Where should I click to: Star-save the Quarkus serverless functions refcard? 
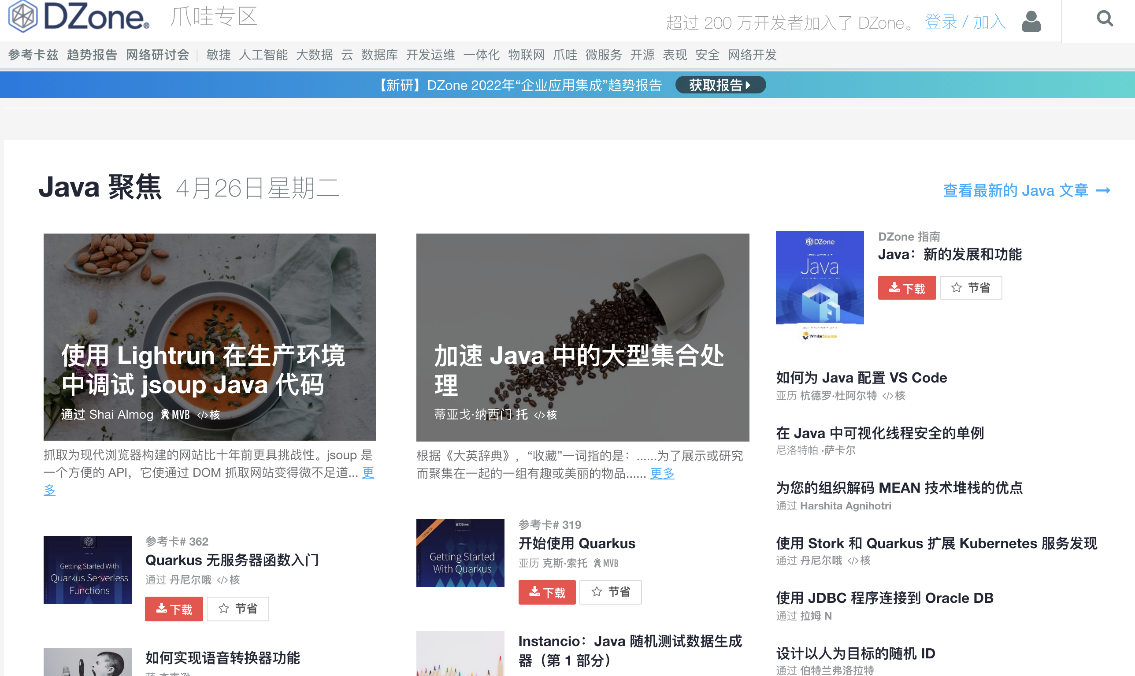[237, 609]
